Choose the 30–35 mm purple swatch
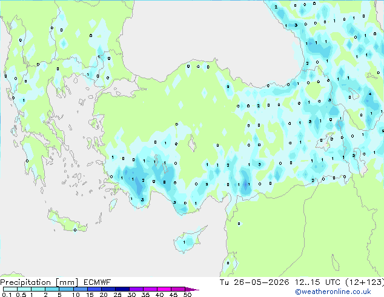 [x=136, y=289]
